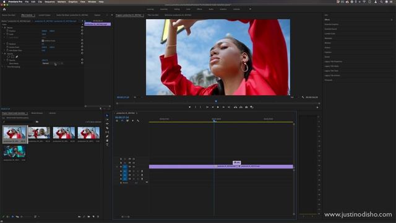Open Program monitor wrench settings

(303, 97)
